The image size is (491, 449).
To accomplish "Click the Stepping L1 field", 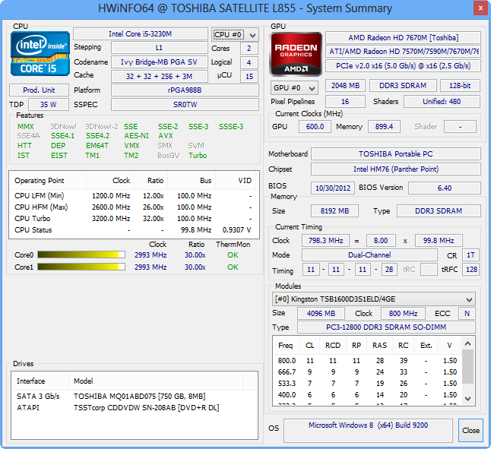I will coord(159,48).
